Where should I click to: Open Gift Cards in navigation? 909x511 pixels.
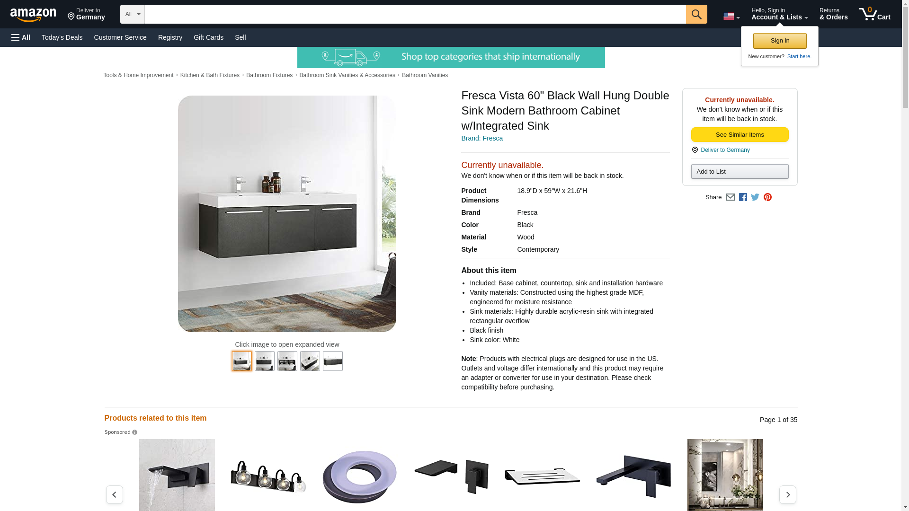[x=208, y=37]
